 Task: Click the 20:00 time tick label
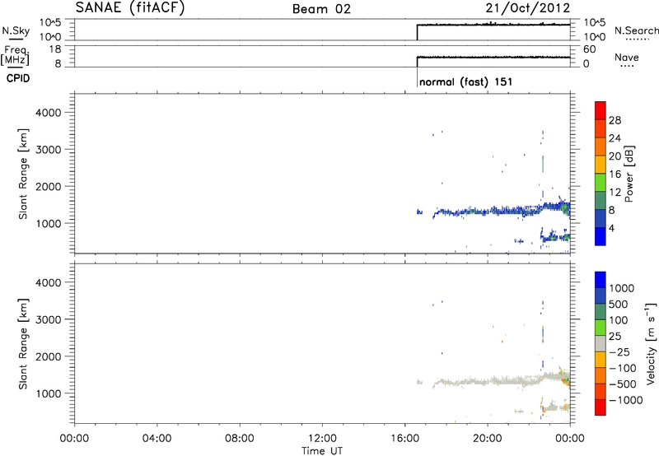[487, 439]
